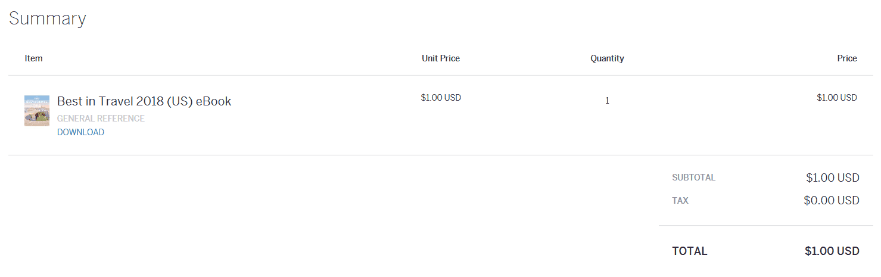The image size is (881, 277).
Task: Select the tax amount $0.00 USD
Action: [832, 201]
